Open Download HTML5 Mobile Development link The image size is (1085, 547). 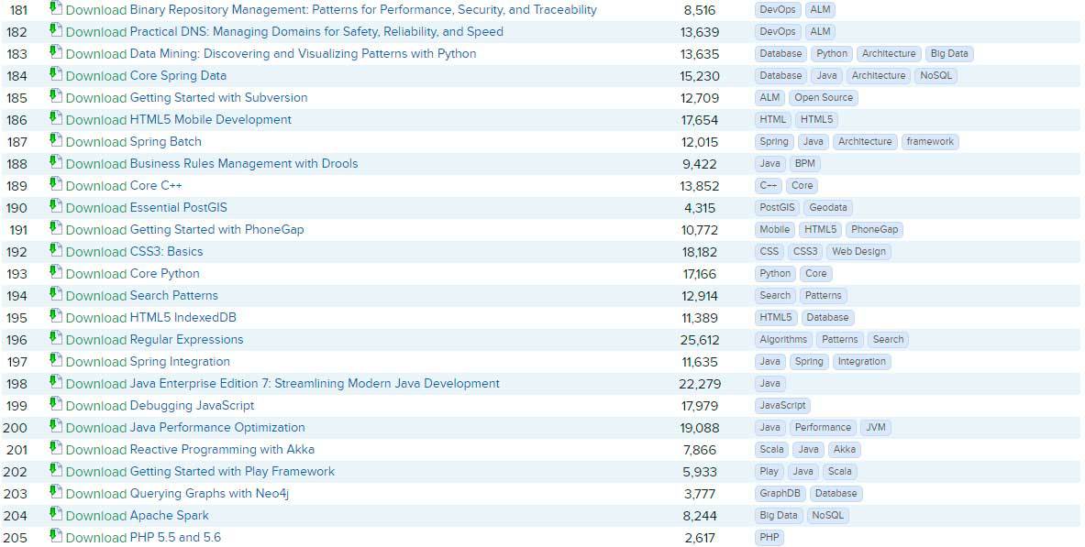click(179, 120)
